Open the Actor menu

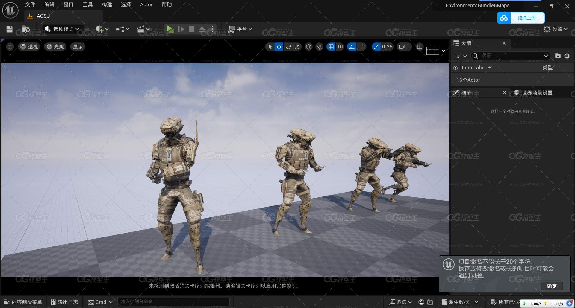coord(146,4)
